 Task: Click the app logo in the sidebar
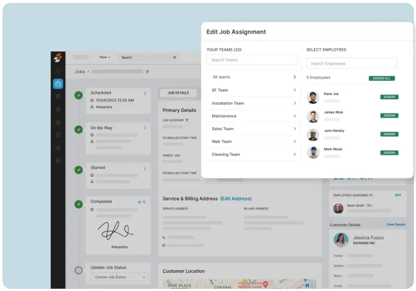point(58,58)
